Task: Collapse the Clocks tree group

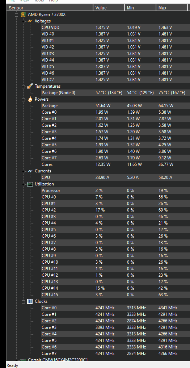Action: (x=24, y=302)
